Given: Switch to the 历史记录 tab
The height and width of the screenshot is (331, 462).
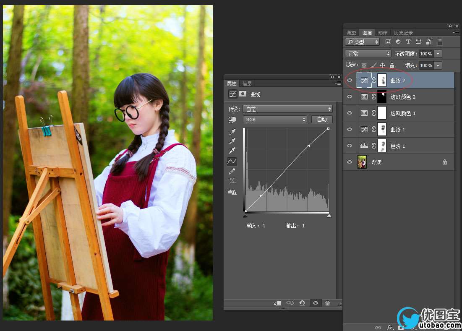Looking at the screenshot, I should click(403, 33).
